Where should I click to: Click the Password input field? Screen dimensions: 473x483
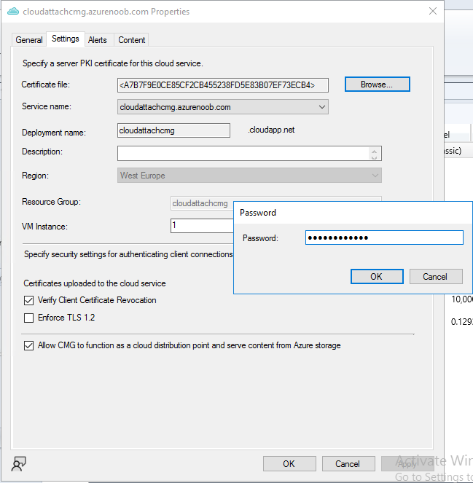pos(384,237)
